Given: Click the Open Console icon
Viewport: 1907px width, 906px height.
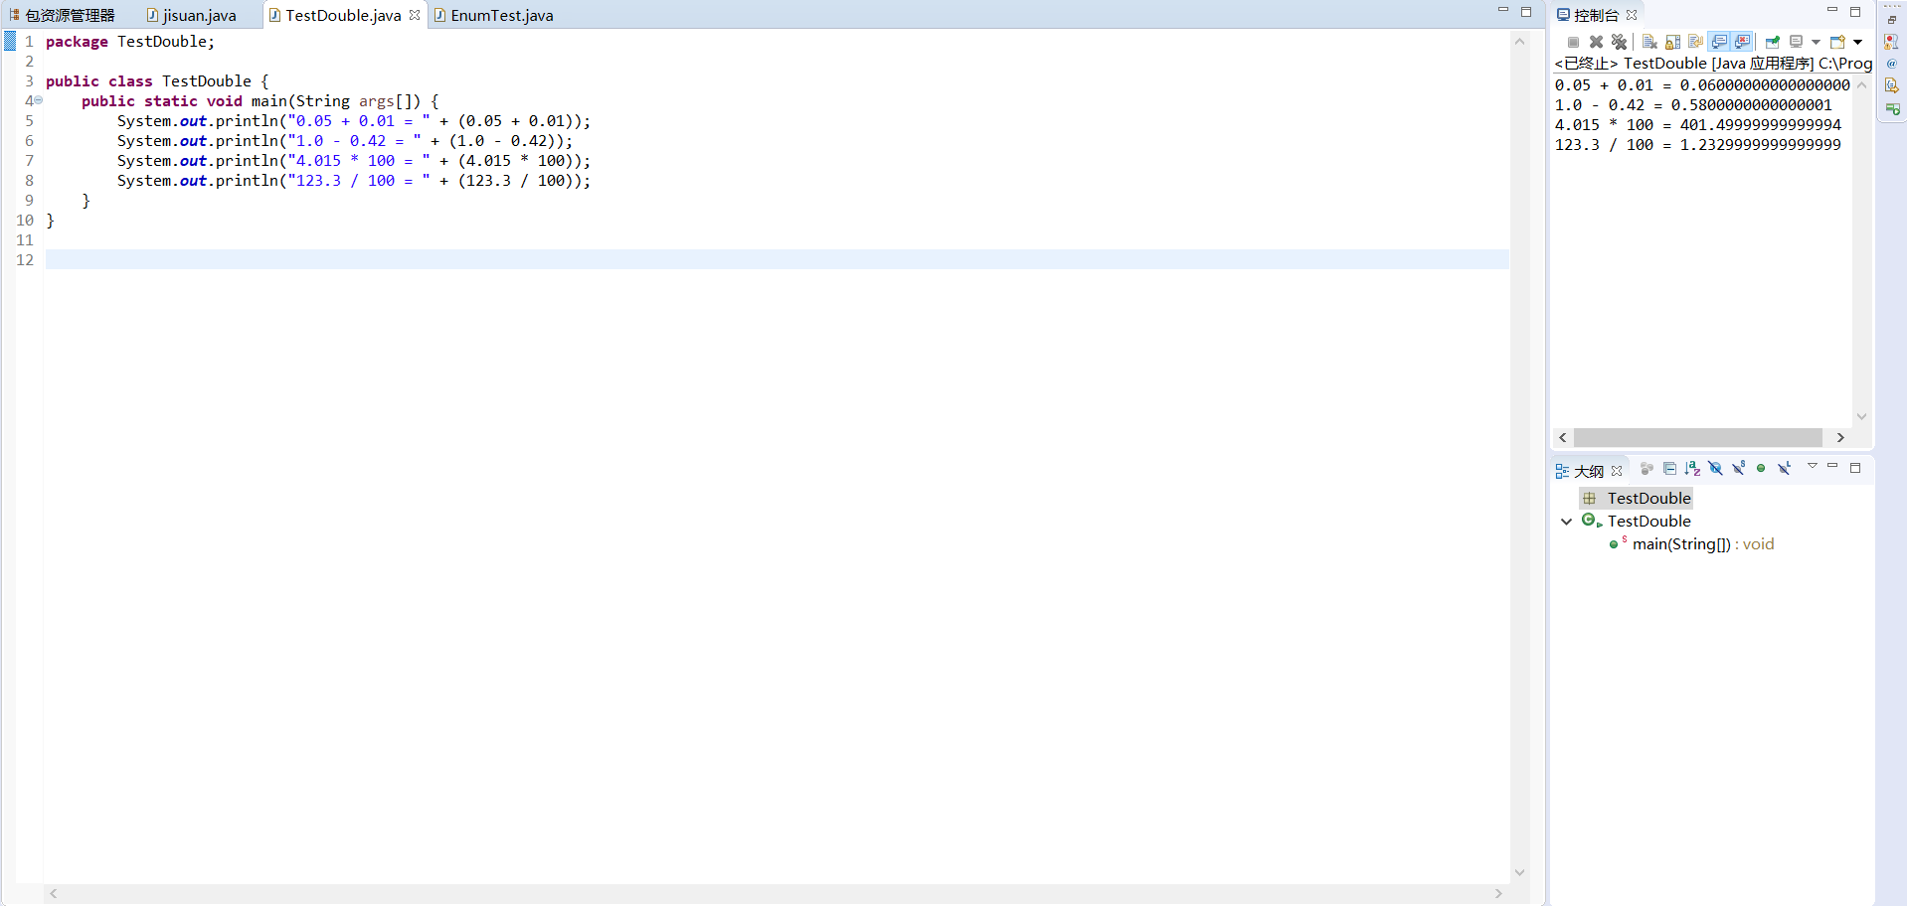Looking at the screenshot, I should click(x=1837, y=42).
